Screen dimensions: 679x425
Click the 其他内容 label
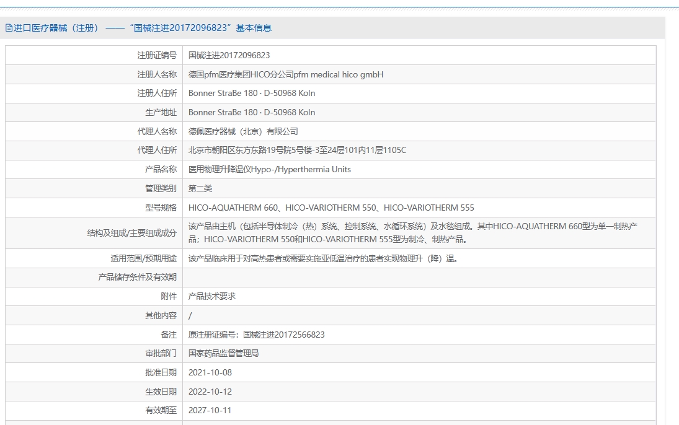(161, 315)
